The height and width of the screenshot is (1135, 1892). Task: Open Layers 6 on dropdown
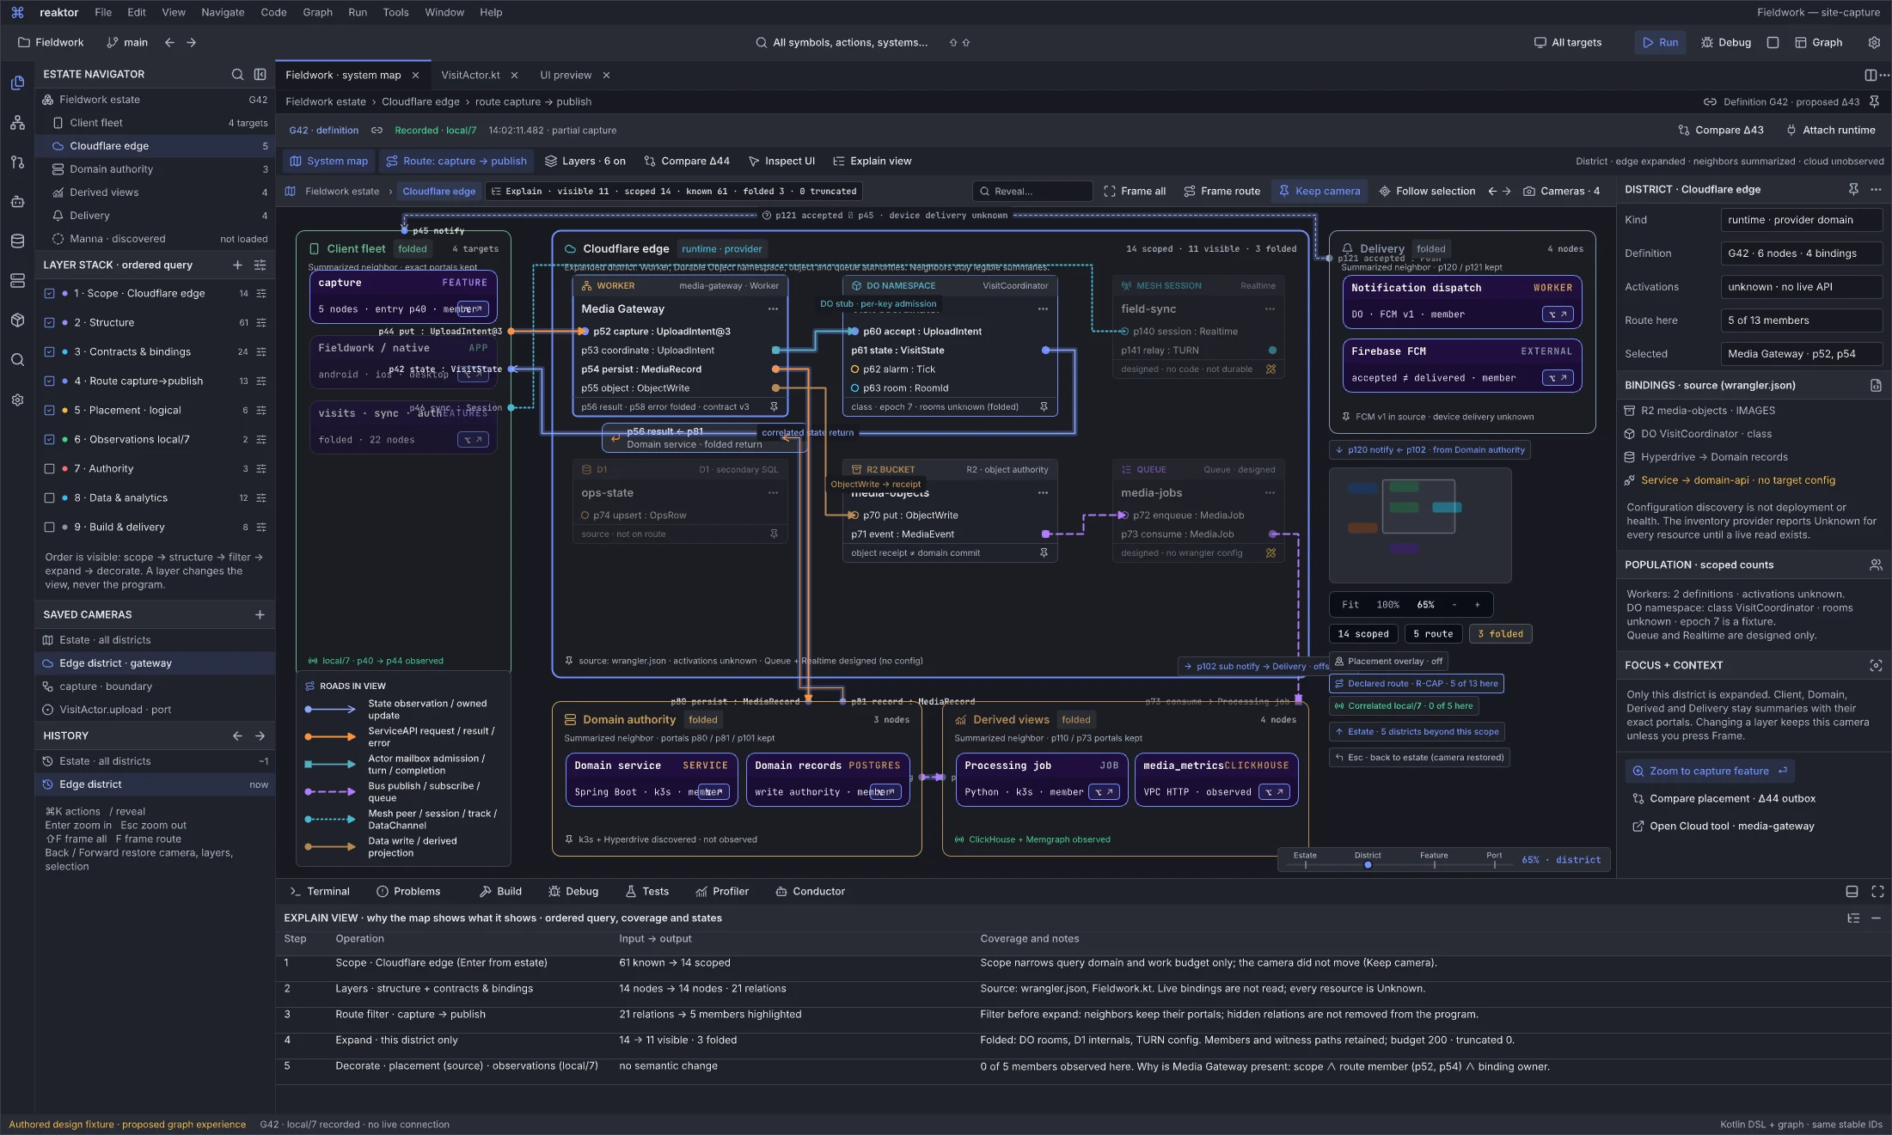pos(585,161)
